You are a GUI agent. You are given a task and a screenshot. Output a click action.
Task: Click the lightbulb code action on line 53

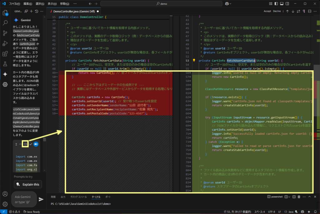point(194,60)
